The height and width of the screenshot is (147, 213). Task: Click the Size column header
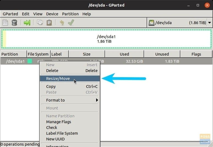point(87,54)
